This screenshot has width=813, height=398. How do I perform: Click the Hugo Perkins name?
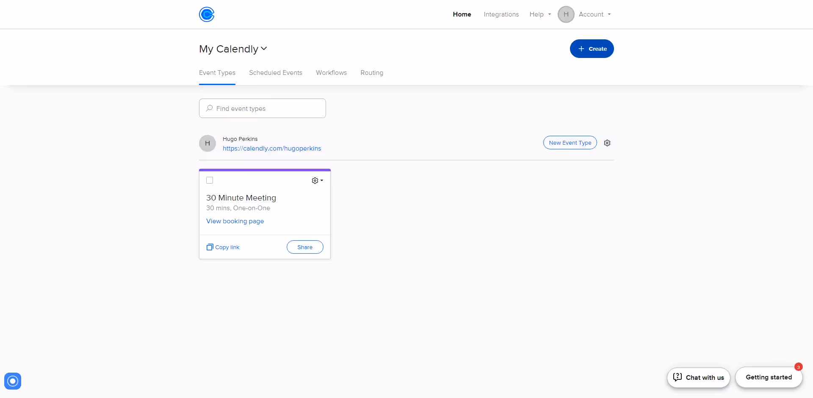pos(240,139)
